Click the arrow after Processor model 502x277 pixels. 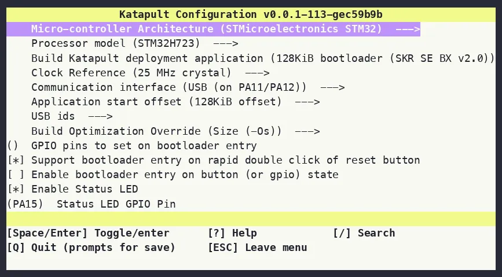(x=226, y=44)
